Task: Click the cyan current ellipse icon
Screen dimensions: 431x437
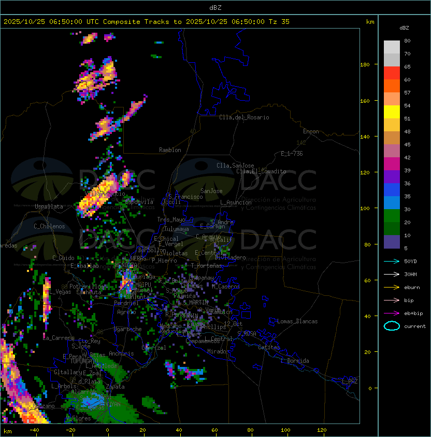Action: point(392,326)
